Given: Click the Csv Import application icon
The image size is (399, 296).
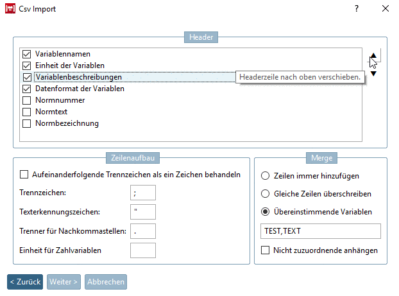Looking at the screenshot, I should tap(10, 8).
